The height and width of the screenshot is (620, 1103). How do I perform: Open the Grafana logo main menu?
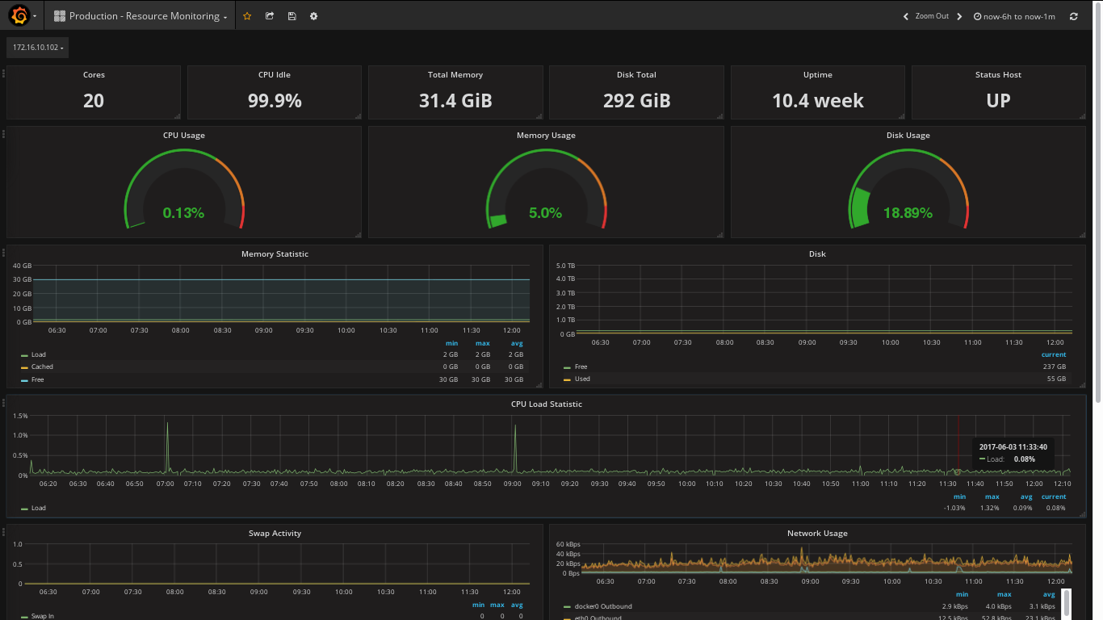(x=20, y=15)
